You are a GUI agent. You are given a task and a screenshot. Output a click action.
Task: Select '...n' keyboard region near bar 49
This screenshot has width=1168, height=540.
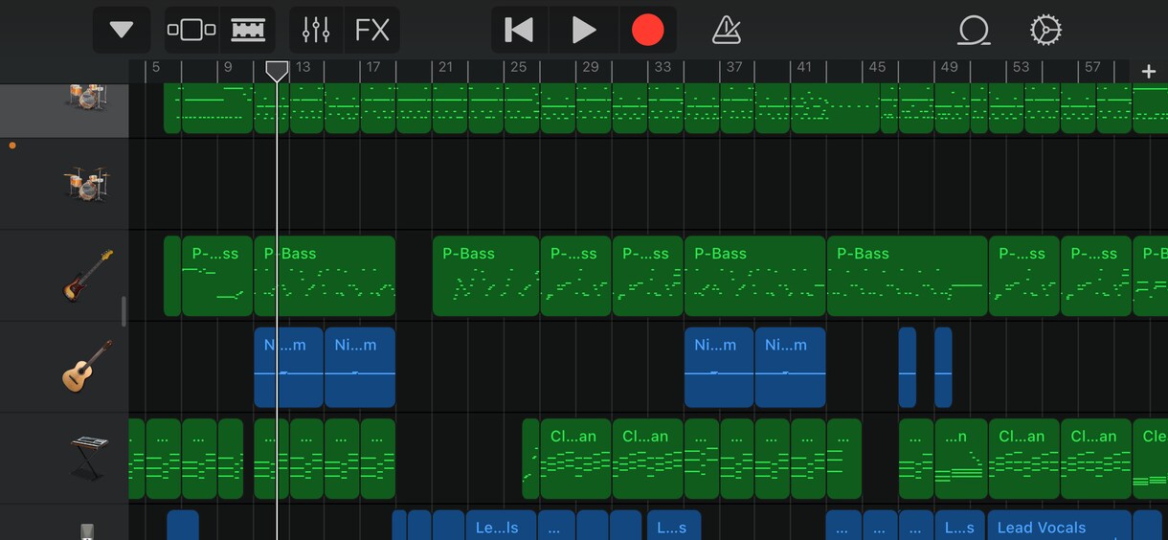point(960,458)
